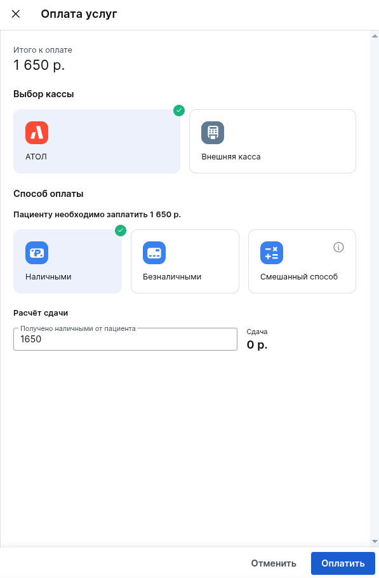Click the Оплатить button
This screenshot has height=578, width=379.
[x=343, y=563]
